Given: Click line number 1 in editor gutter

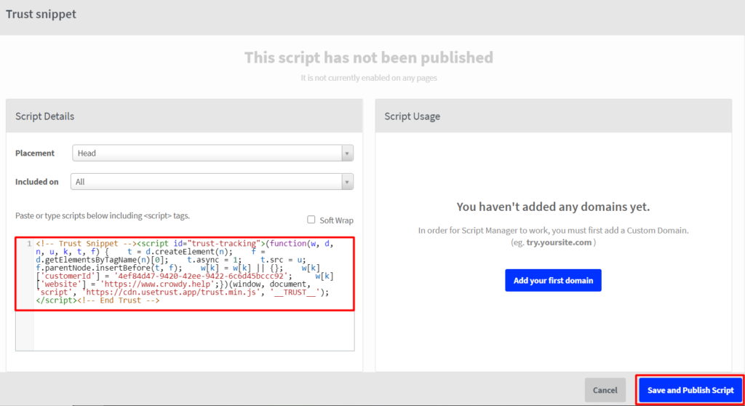Looking at the screenshot, I should click(x=29, y=244).
